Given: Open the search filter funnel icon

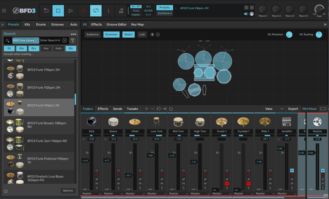Looking at the screenshot, I should 73,40.
